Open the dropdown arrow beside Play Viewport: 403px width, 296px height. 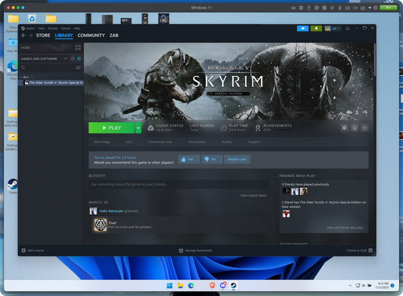138,128
